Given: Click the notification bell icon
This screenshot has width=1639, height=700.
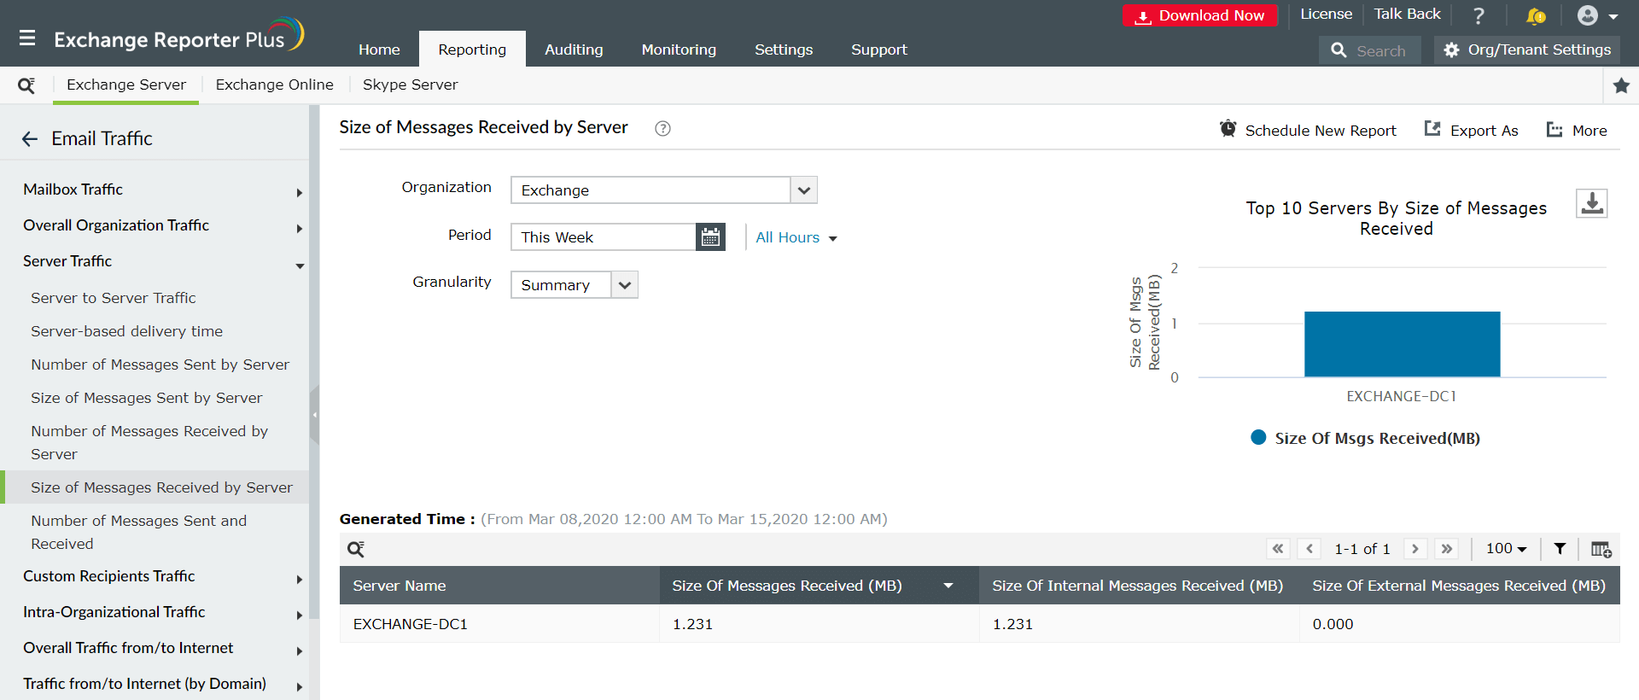Looking at the screenshot, I should point(1536,15).
